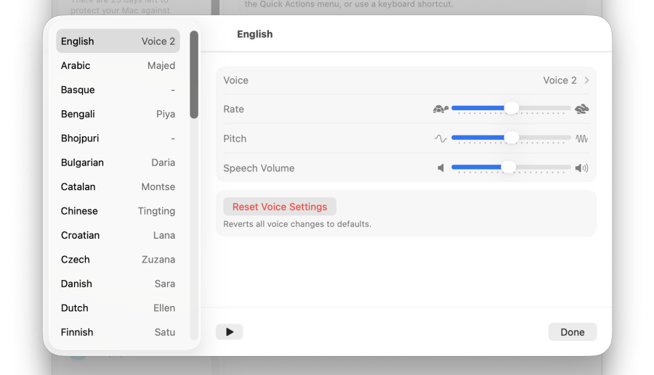Select Catalan with voice Montse
Image resolution: width=654 pixels, height=375 pixels.
coord(118,186)
